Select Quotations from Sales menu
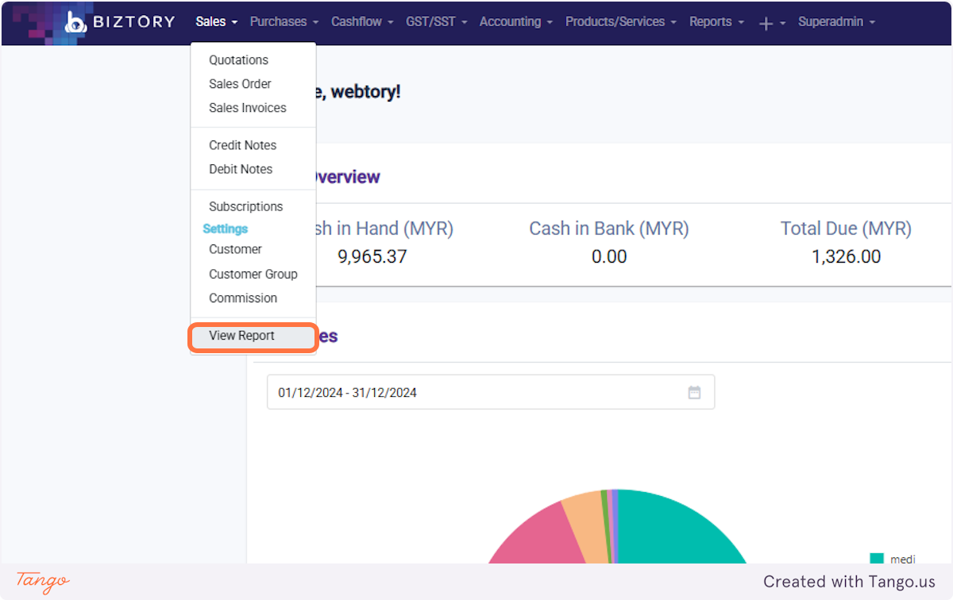The width and height of the screenshot is (953, 600). click(253, 60)
